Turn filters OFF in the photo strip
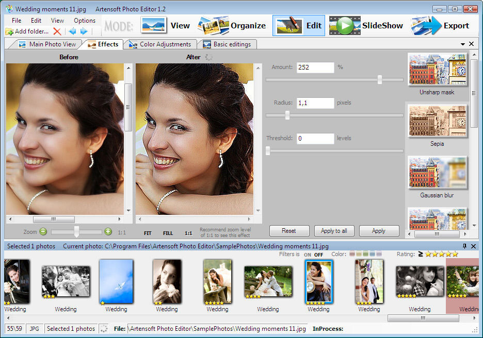 click(319, 254)
